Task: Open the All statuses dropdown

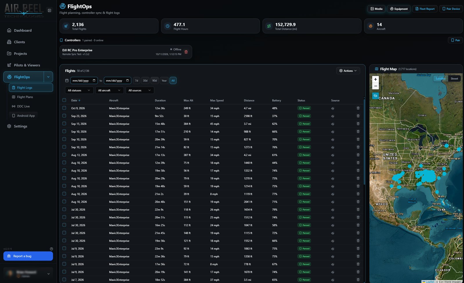Action: tap(79, 90)
